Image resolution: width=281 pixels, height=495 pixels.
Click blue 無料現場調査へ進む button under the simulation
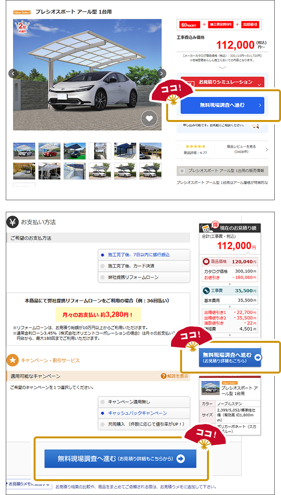[222, 105]
